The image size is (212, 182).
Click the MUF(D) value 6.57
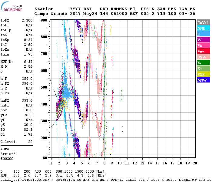(x=28, y=62)
